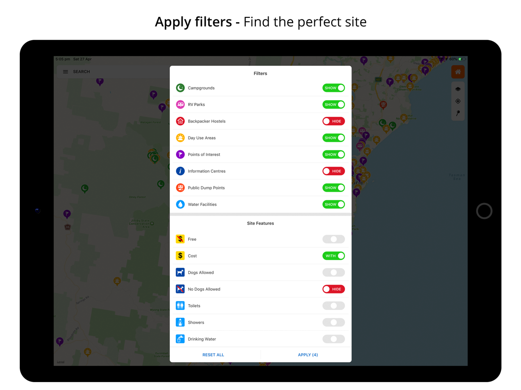The height and width of the screenshot is (390, 521).
Task: Tap the locate-me crosshair icon
Action: click(458, 101)
